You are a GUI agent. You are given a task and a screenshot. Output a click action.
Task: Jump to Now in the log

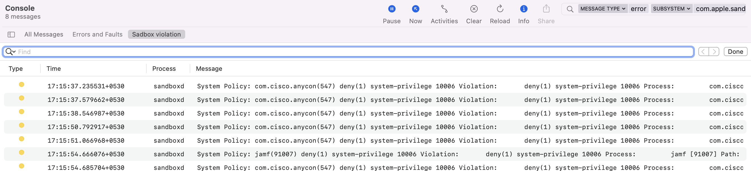(415, 9)
